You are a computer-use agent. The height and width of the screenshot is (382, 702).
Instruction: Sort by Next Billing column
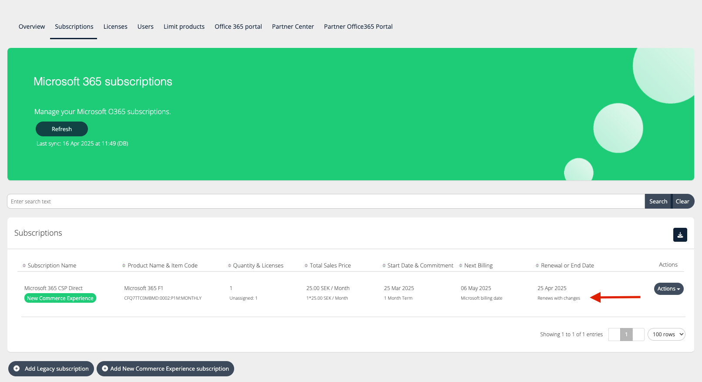[478, 266]
